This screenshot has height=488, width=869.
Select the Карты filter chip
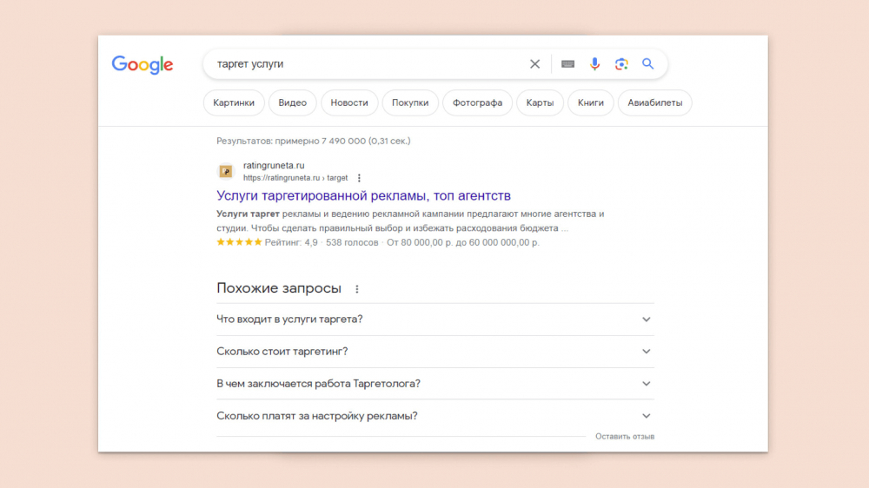pyautogui.click(x=540, y=102)
